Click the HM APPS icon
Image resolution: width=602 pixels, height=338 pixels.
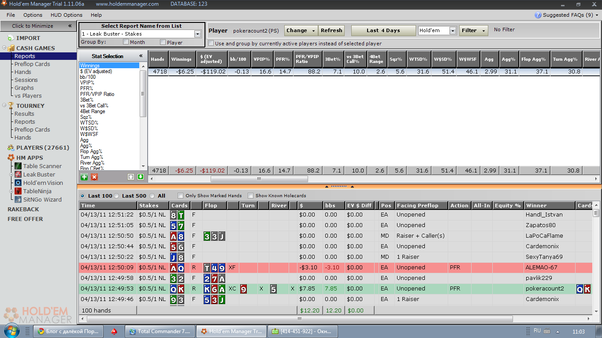(11, 158)
